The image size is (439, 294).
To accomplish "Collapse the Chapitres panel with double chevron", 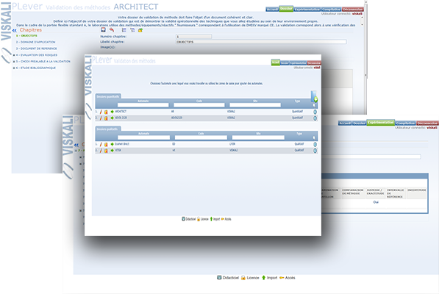I will click(x=14, y=30).
